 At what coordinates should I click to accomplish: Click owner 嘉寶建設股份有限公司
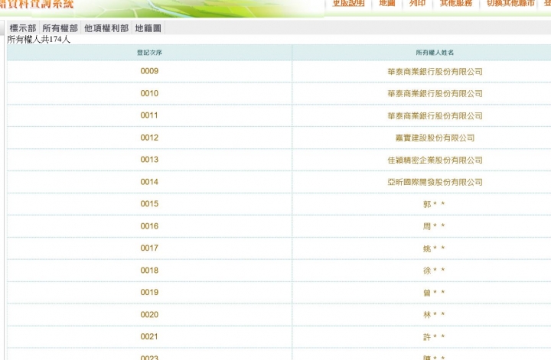435,138
